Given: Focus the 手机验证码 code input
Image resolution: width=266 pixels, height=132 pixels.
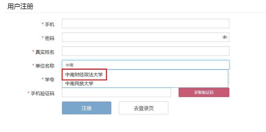Looking at the screenshot, I should (117, 92).
